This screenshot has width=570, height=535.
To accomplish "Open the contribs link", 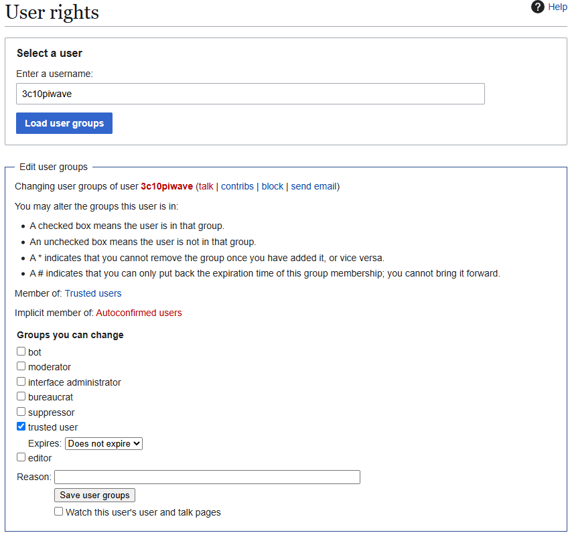I will tap(237, 186).
